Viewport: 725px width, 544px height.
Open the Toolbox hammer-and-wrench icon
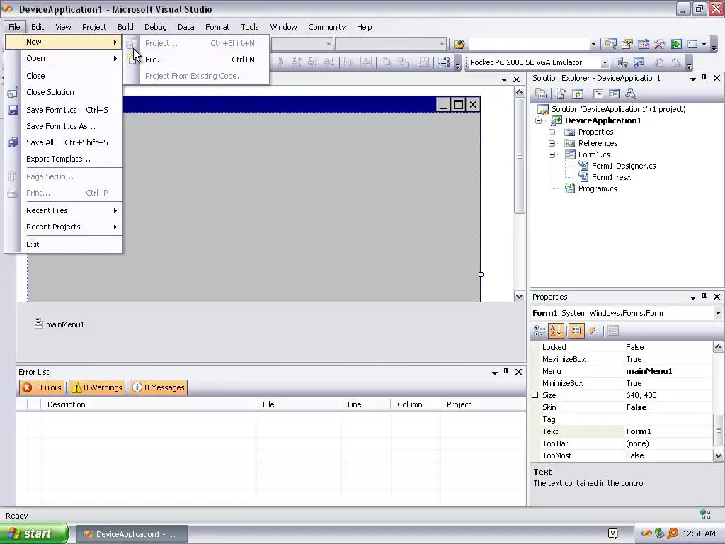pos(659,44)
